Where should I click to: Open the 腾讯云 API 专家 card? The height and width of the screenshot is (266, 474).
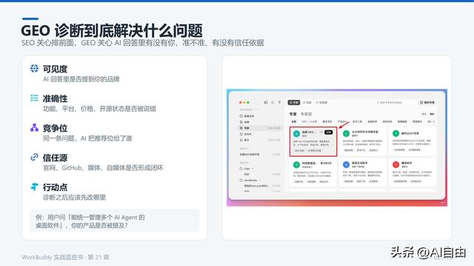(413, 141)
